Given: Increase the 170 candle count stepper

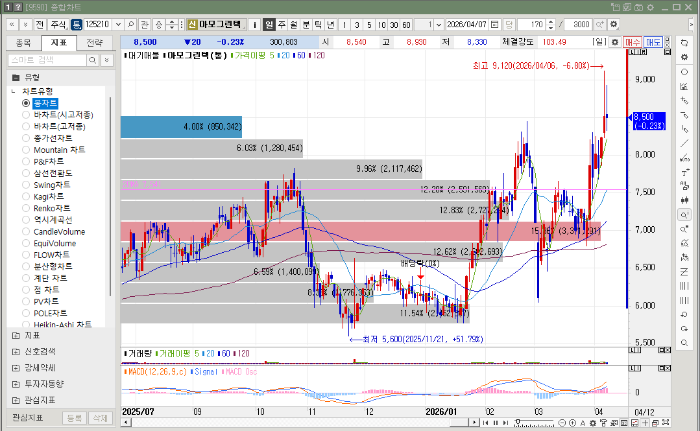Looking at the screenshot, I should click(551, 21).
